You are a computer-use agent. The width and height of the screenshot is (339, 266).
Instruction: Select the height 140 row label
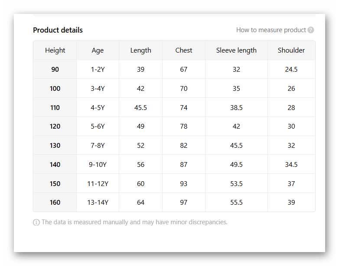click(x=55, y=165)
